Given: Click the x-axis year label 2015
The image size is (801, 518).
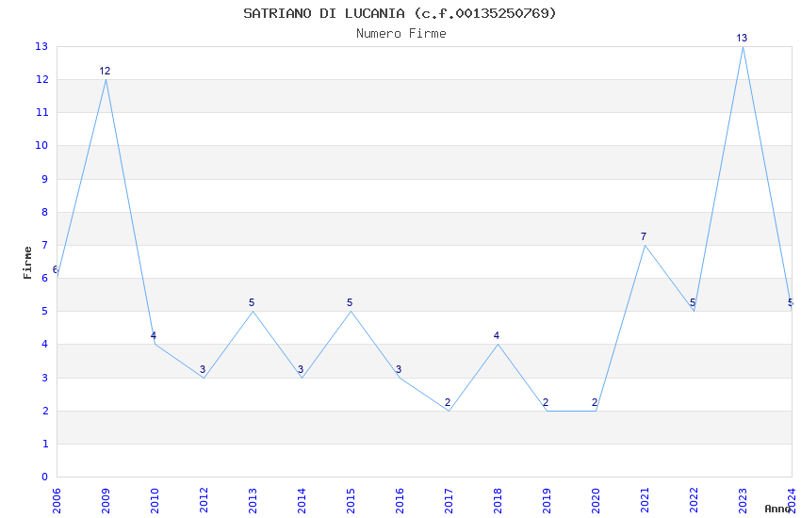Looking at the screenshot, I should [351, 501].
